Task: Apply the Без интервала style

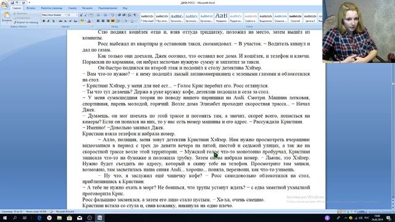Action: pos(162,18)
